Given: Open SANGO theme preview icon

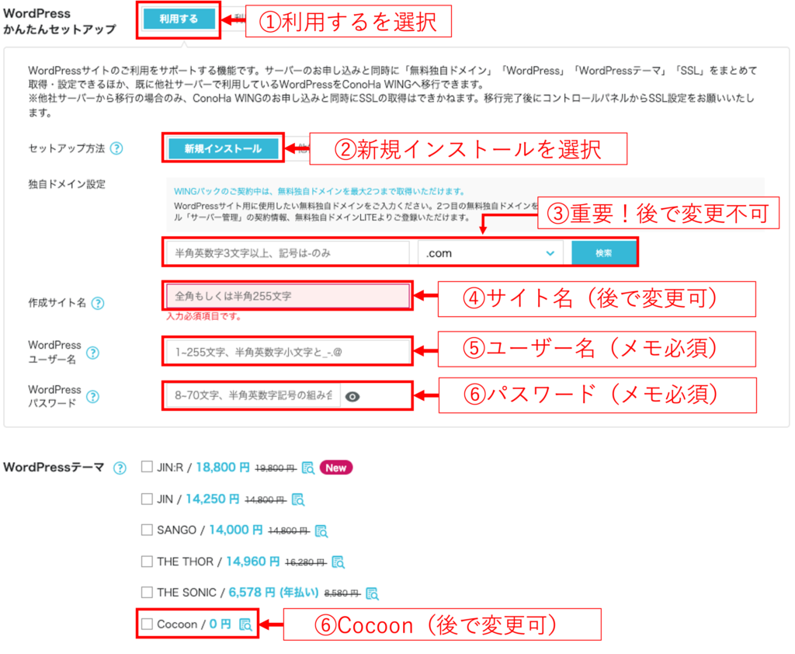Looking at the screenshot, I should (321, 531).
